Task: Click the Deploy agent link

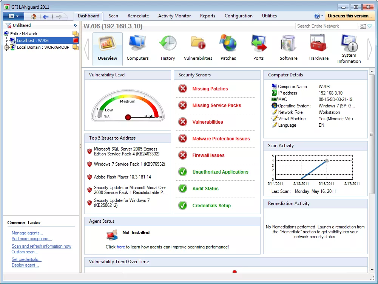Action: (x=25, y=265)
